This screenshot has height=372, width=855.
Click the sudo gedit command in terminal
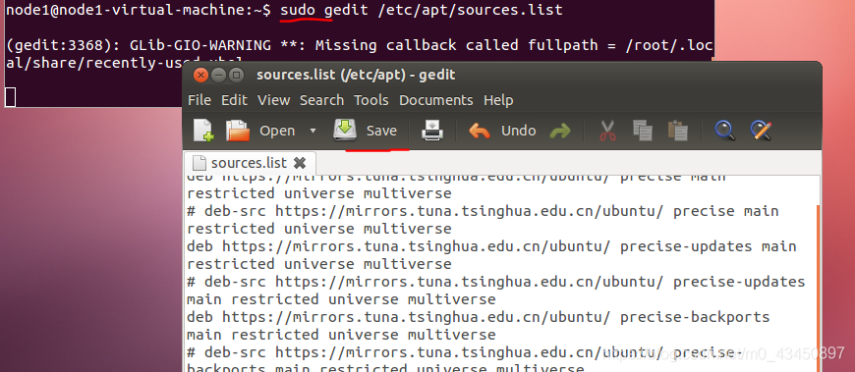(x=421, y=11)
